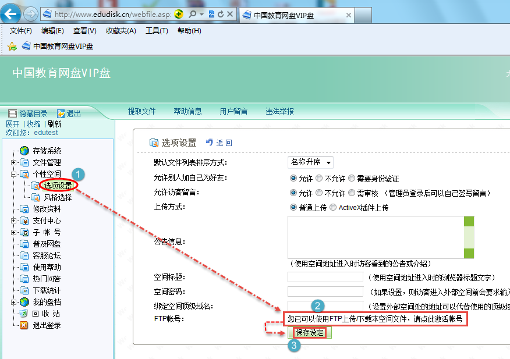
Task: Collapse the 个性空间 tree node
Action: [x=13, y=174]
